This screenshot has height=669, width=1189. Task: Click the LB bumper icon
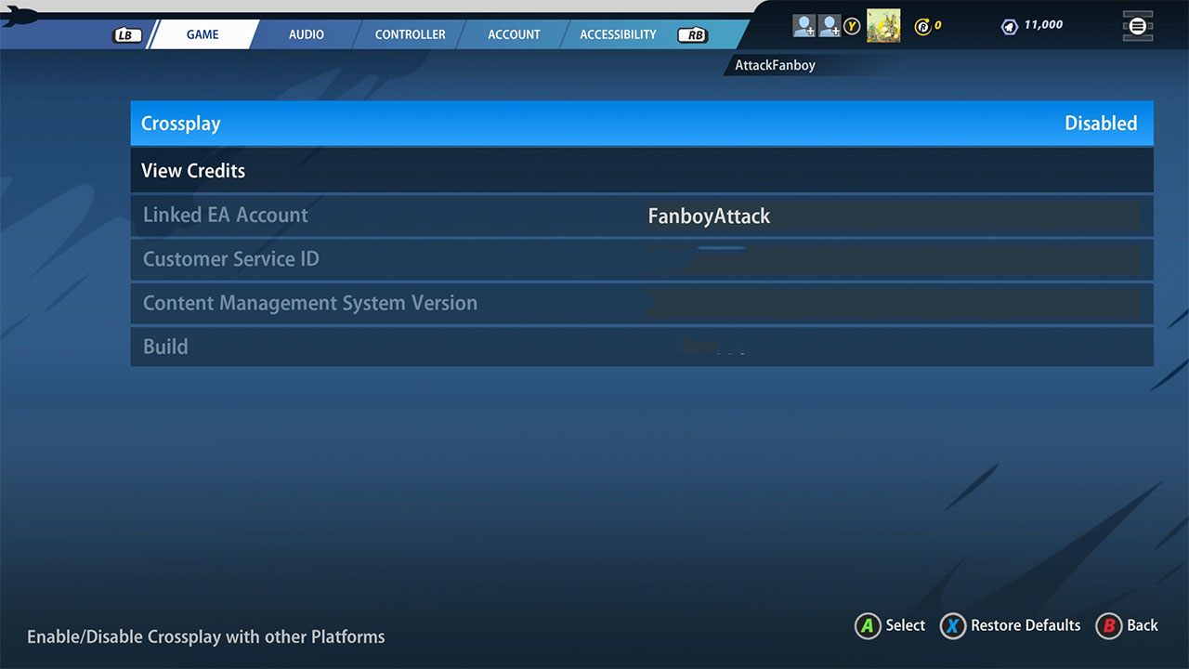point(124,35)
